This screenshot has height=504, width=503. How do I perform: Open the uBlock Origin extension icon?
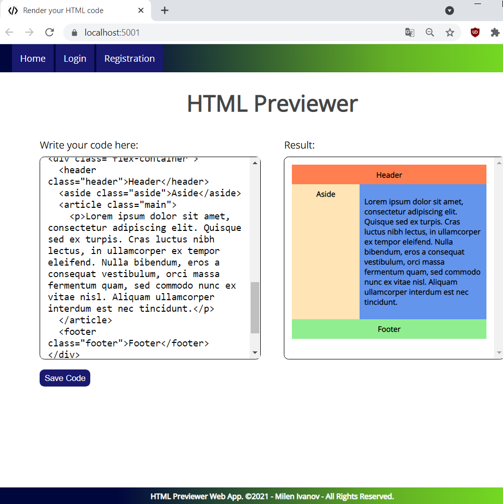coord(475,33)
